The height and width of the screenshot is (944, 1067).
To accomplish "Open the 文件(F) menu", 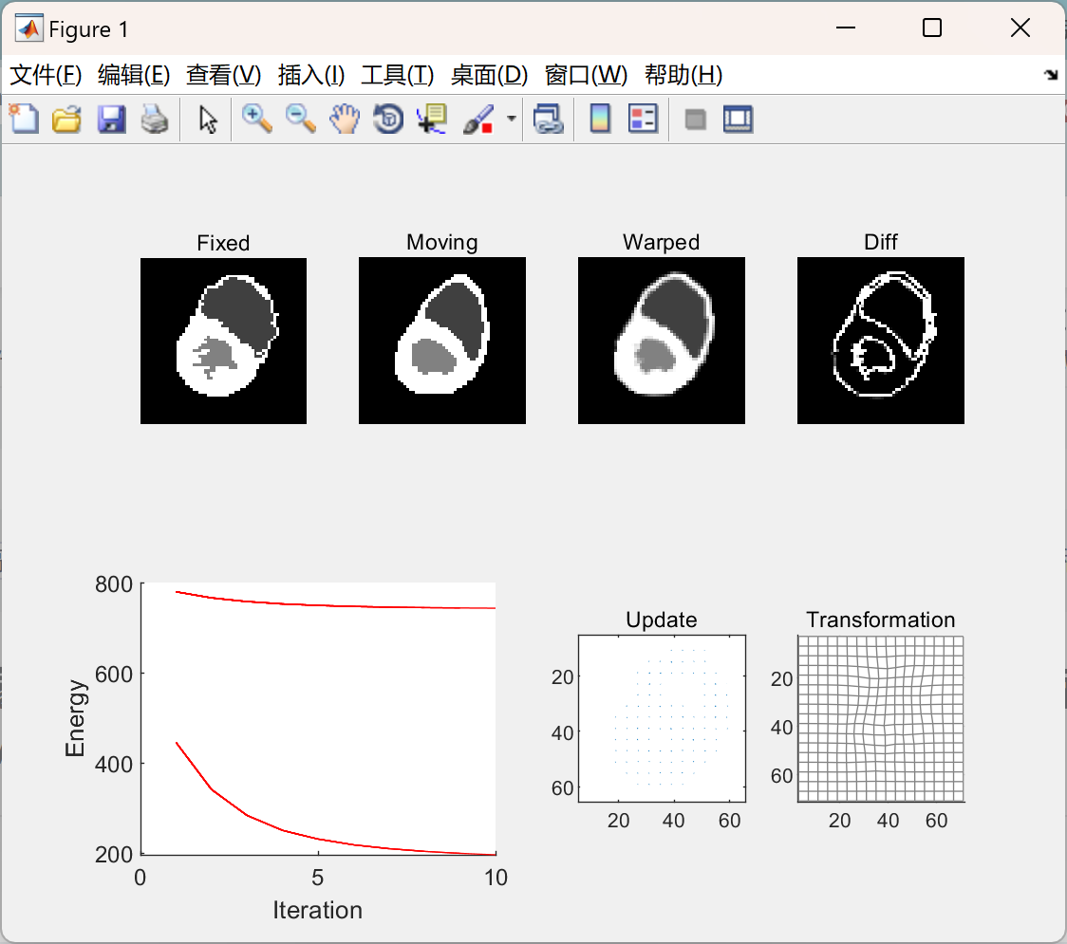I will 46,74.
